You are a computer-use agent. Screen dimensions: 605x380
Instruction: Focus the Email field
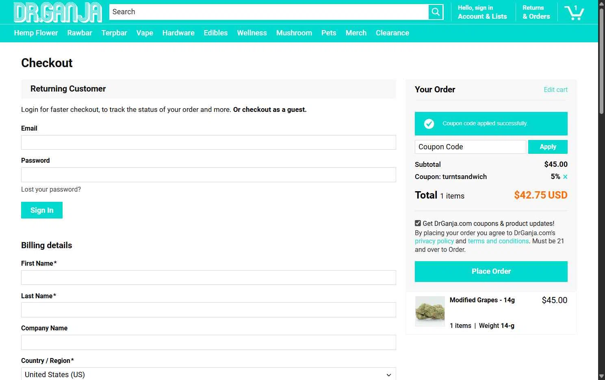[x=208, y=142]
